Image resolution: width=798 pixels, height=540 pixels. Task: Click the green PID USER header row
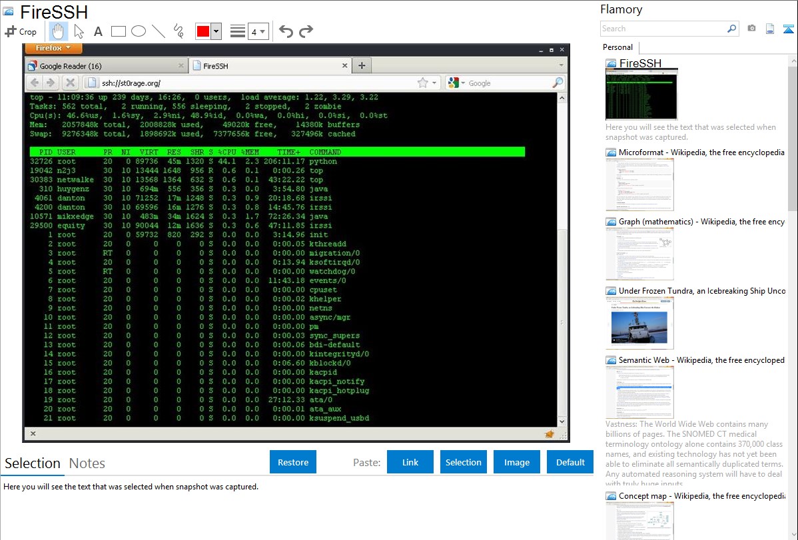[277, 152]
